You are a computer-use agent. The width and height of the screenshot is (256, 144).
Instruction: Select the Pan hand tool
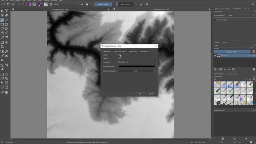6,92
